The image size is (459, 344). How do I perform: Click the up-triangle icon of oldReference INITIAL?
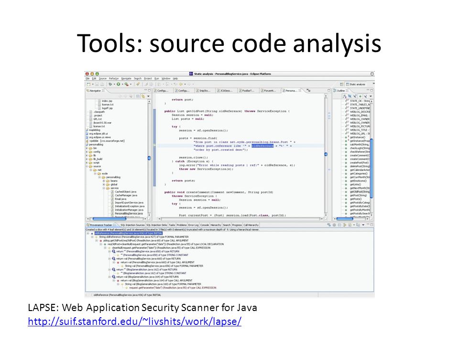[x=92, y=234]
